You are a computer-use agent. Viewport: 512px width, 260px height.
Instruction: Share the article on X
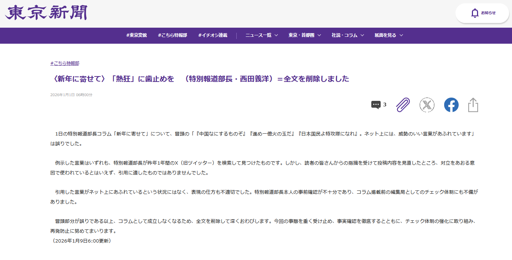[x=427, y=105]
